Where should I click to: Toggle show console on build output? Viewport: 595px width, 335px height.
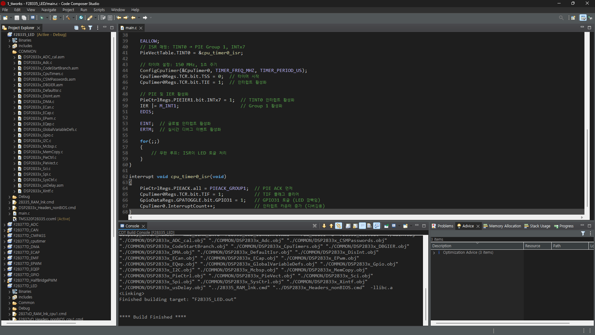tap(377, 226)
